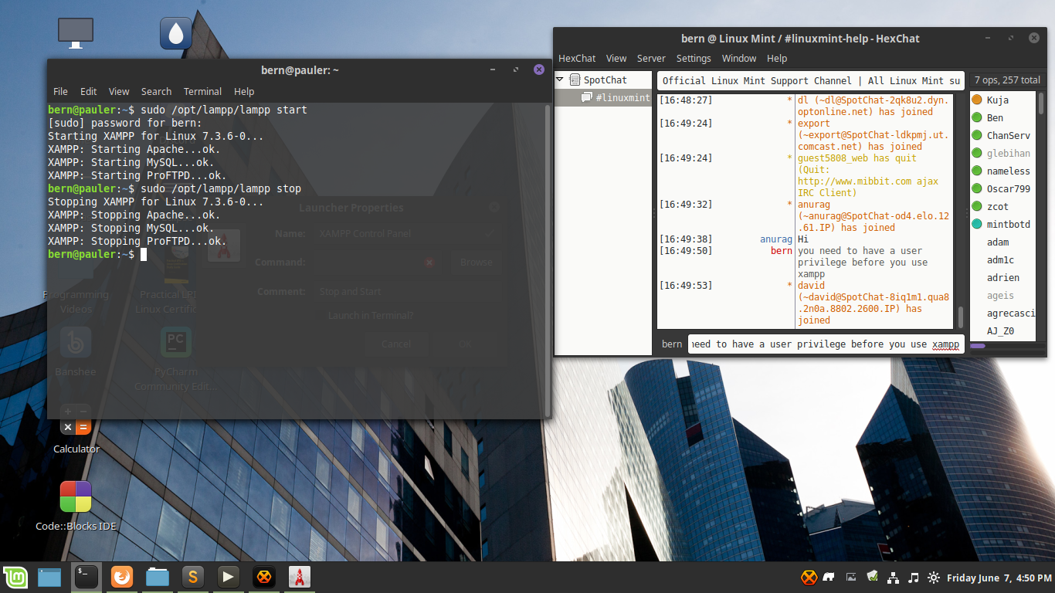Select mintbotd with teal dot
The image size is (1055, 593).
1007,224
